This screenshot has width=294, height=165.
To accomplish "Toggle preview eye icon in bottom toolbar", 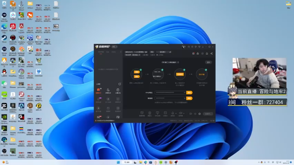I will coord(195,114).
